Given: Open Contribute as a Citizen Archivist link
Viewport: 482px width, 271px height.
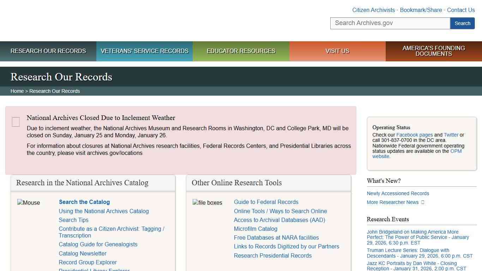Looking at the screenshot, I should [112, 229].
